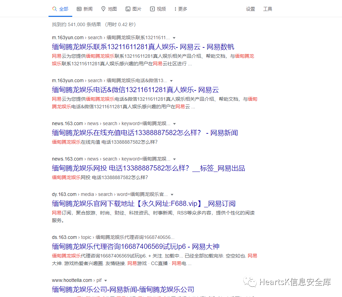342x297 pixels.
Task: Switch to the 视频 tab
Action: (x=158, y=9)
